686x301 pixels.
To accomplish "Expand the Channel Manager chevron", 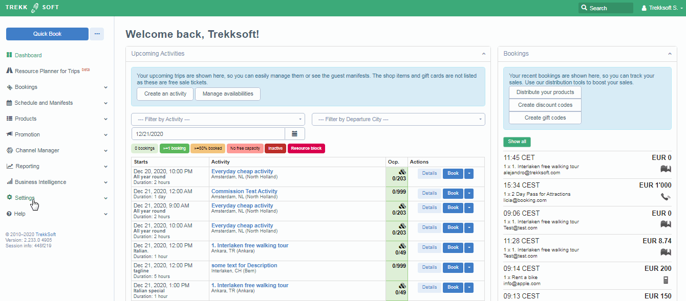I will 106,151.
